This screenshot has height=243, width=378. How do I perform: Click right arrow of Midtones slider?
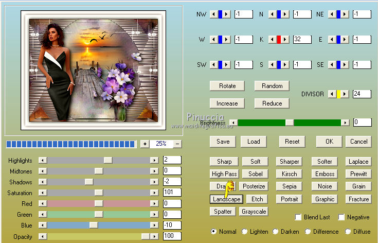click(154, 171)
